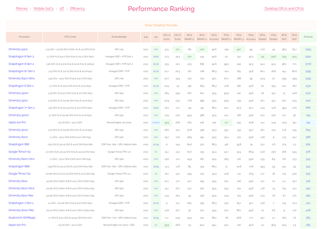Click the Performance Ranking page title

(160, 9)
